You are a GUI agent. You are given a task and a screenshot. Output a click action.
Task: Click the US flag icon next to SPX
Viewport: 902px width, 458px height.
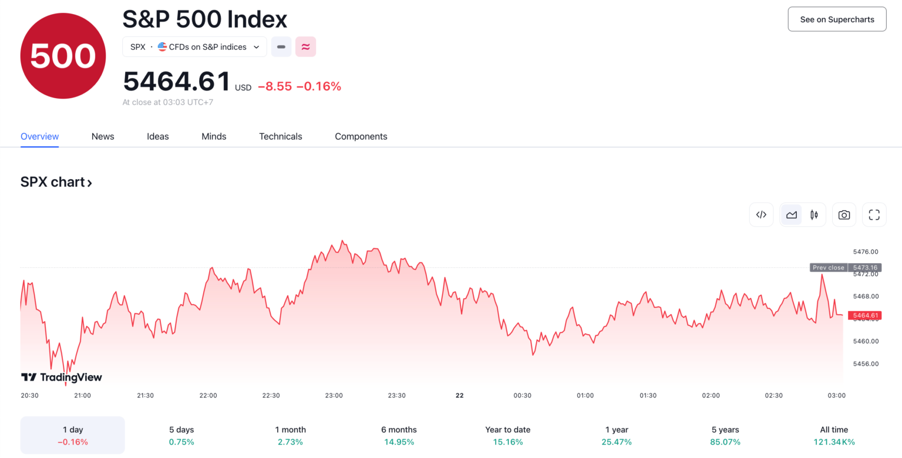[163, 47]
